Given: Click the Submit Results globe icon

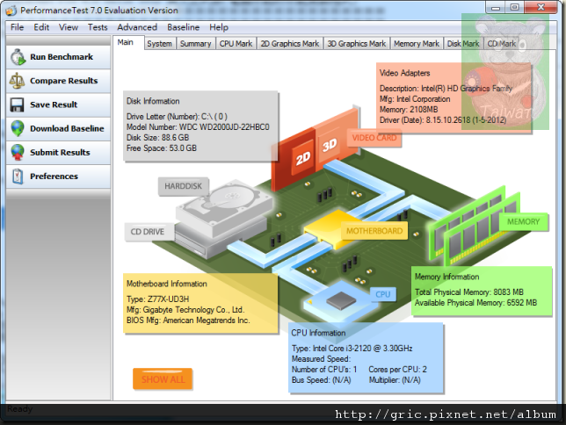Looking at the screenshot, I should (x=18, y=152).
